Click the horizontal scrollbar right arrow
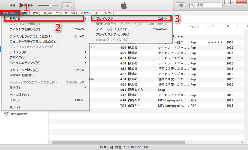The height and width of the screenshot is (150, 248). (x=242, y=143)
